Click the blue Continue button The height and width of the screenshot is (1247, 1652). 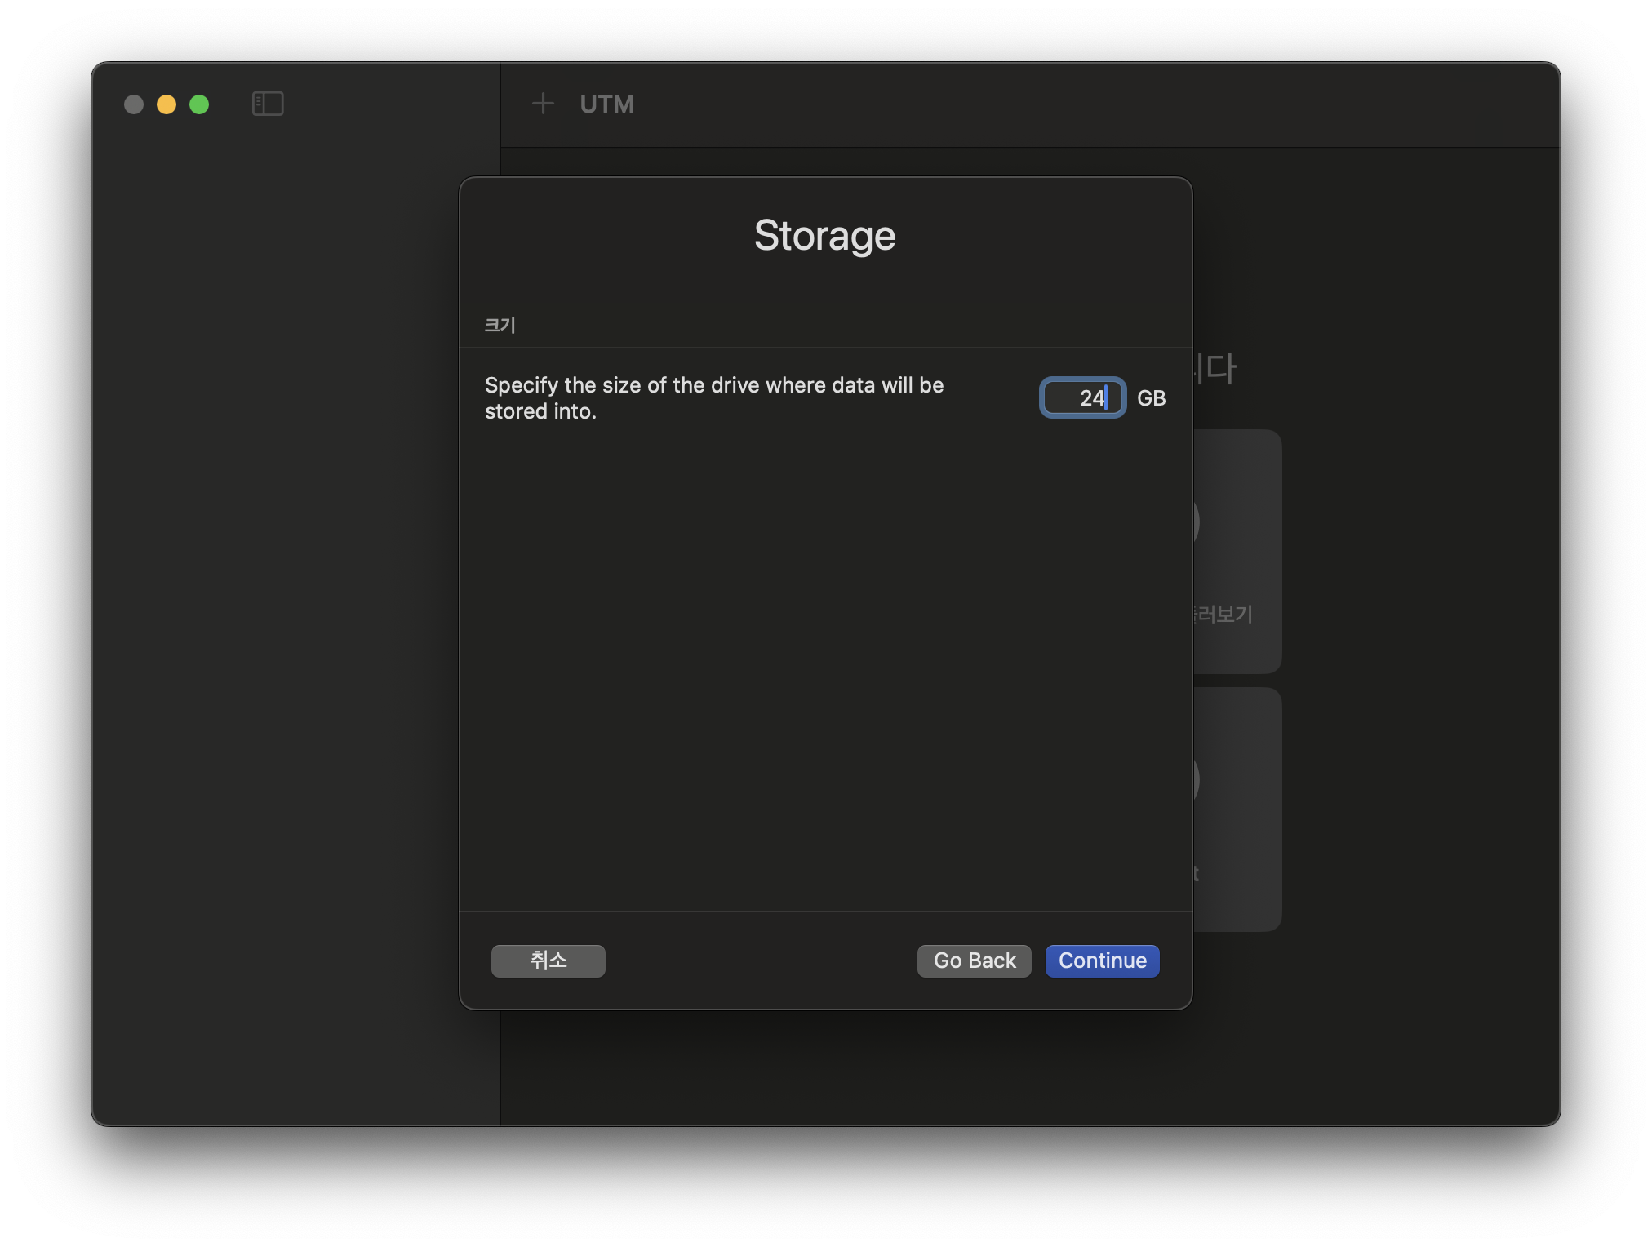pos(1102,961)
